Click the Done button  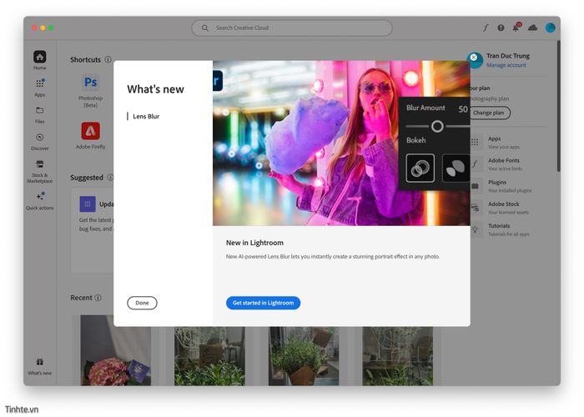142,303
